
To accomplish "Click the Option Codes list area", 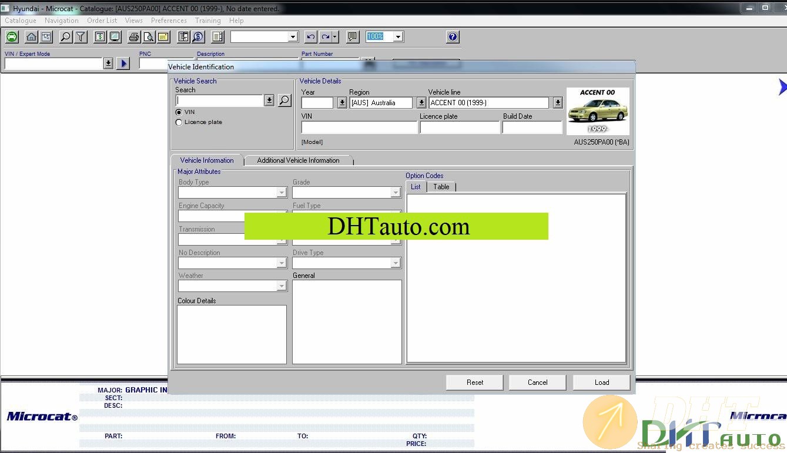I will pyautogui.click(x=517, y=278).
